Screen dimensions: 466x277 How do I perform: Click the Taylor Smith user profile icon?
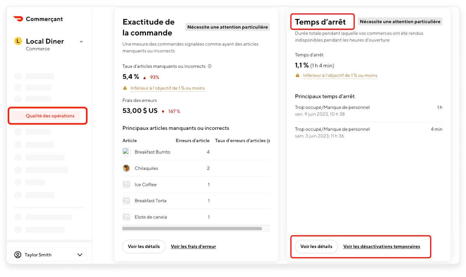pos(18,255)
